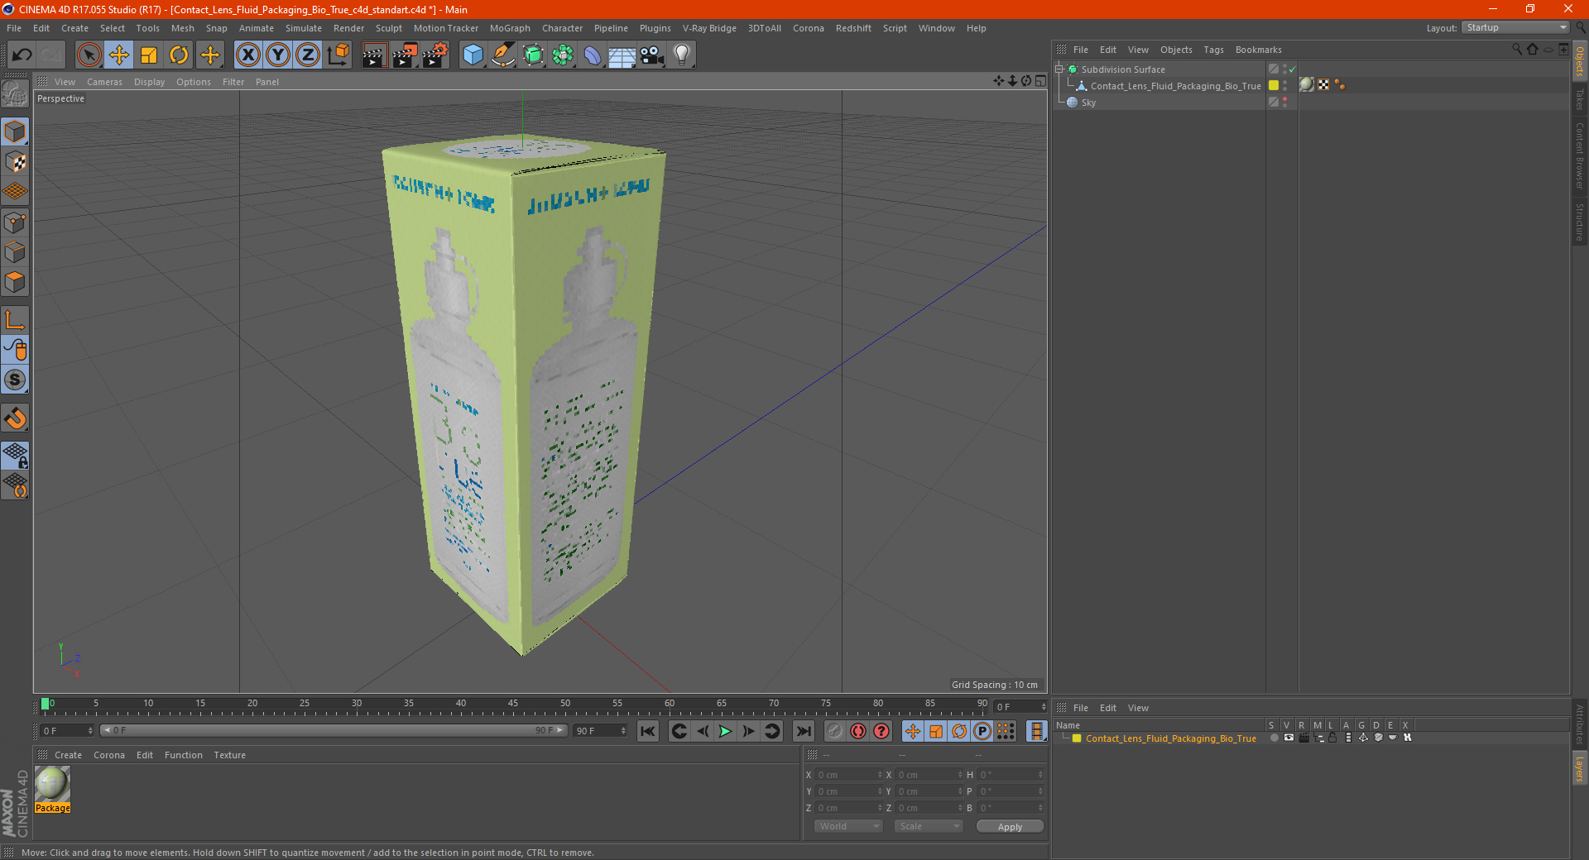The height and width of the screenshot is (860, 1589).
Task: Open the Structure side tab
Action: click(1580, 222)
